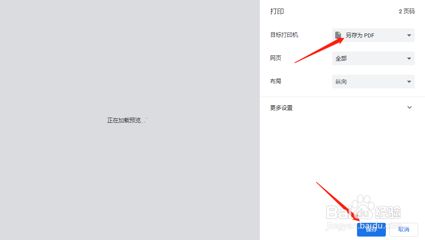Click the jingyan.baidu.com watermark text
The image size is (425, 240).
click(363, 225)
